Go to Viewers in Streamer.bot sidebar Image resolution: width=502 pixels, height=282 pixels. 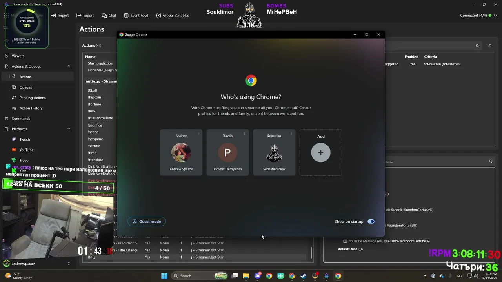point(18,56)
